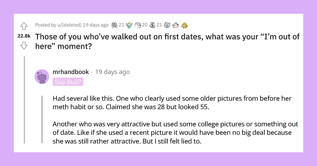This screenshot has height=166, width=317.
Task: Toggle the upvote arrow on the post
Action: pyautogui.click(x=24, y=26)
